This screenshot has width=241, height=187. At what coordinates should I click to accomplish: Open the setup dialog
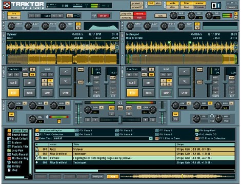232,7
